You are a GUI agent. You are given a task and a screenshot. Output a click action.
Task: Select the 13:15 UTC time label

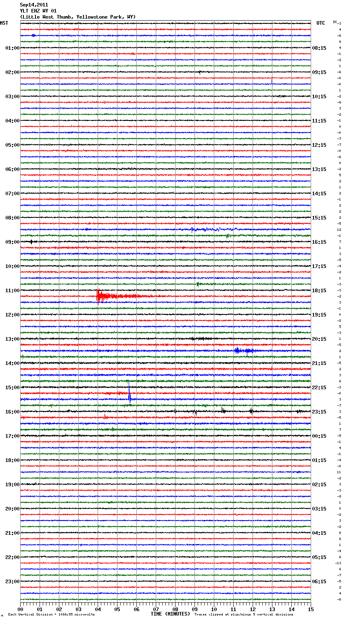pos(319,169)
